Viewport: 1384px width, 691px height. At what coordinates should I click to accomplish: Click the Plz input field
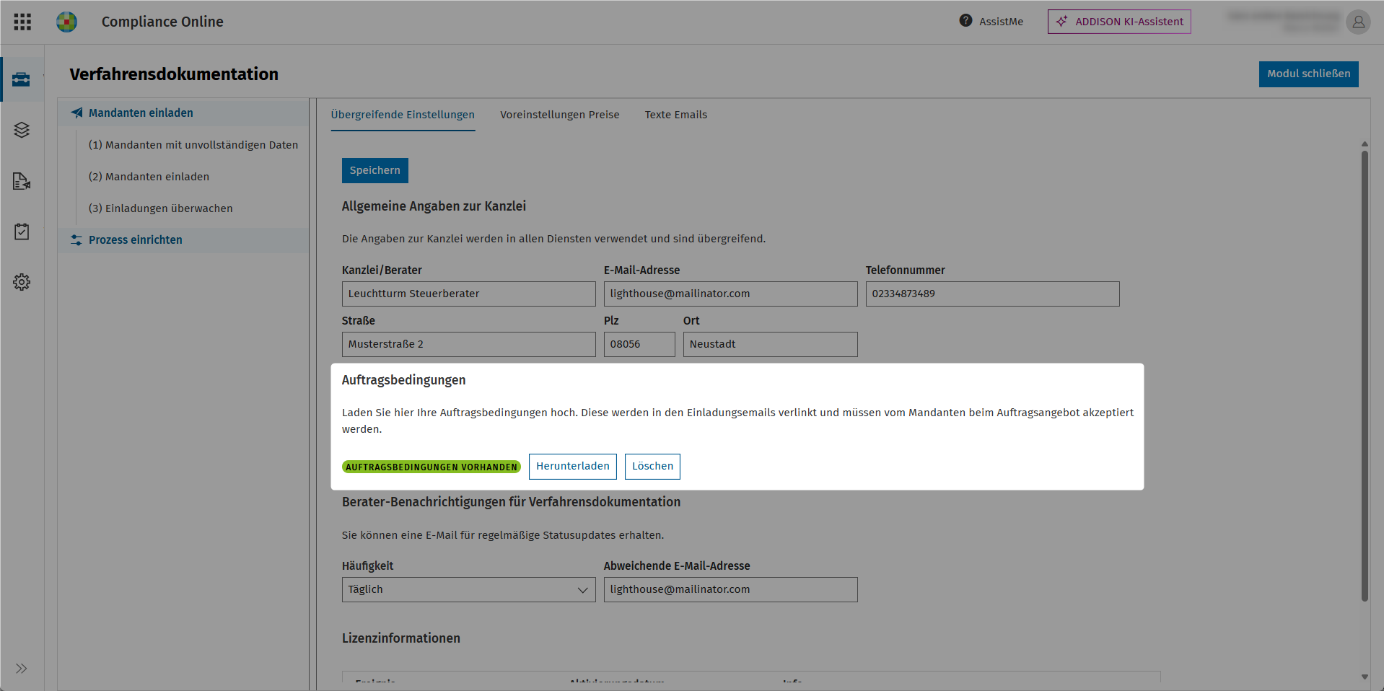click(x=639, y=344)
